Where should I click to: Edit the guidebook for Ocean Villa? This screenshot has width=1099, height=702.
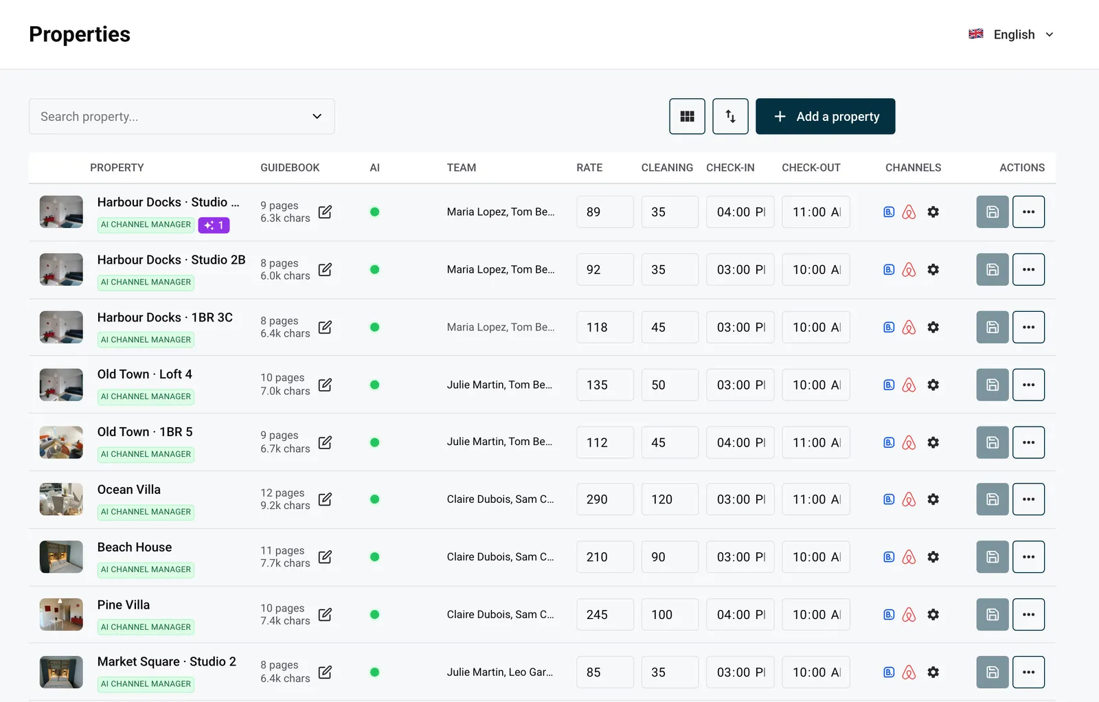[x=326, y=499]
